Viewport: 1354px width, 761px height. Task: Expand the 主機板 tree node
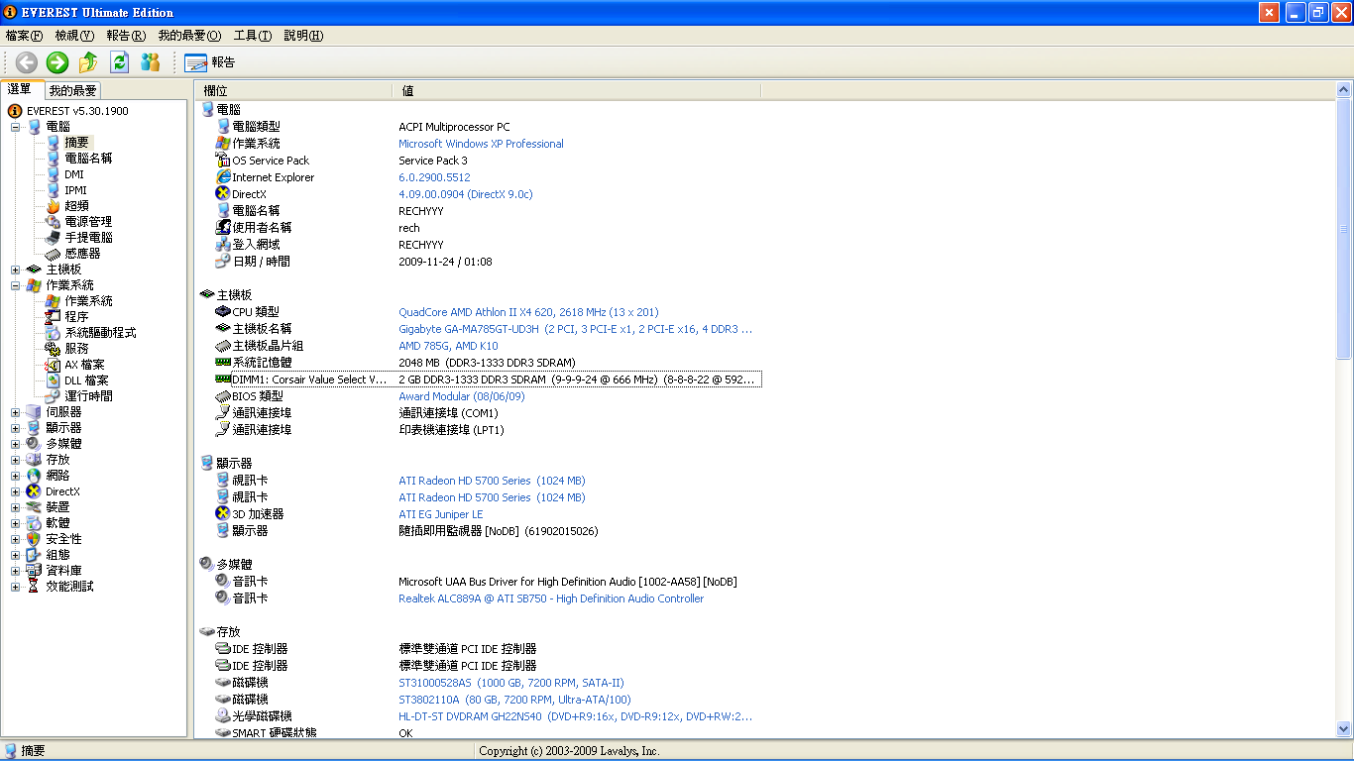pos(16,270)
